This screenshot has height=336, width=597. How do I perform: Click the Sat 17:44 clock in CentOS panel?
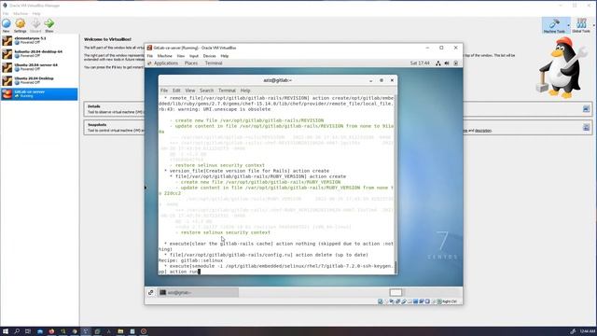pyautogui.click(x=420, y=63)
